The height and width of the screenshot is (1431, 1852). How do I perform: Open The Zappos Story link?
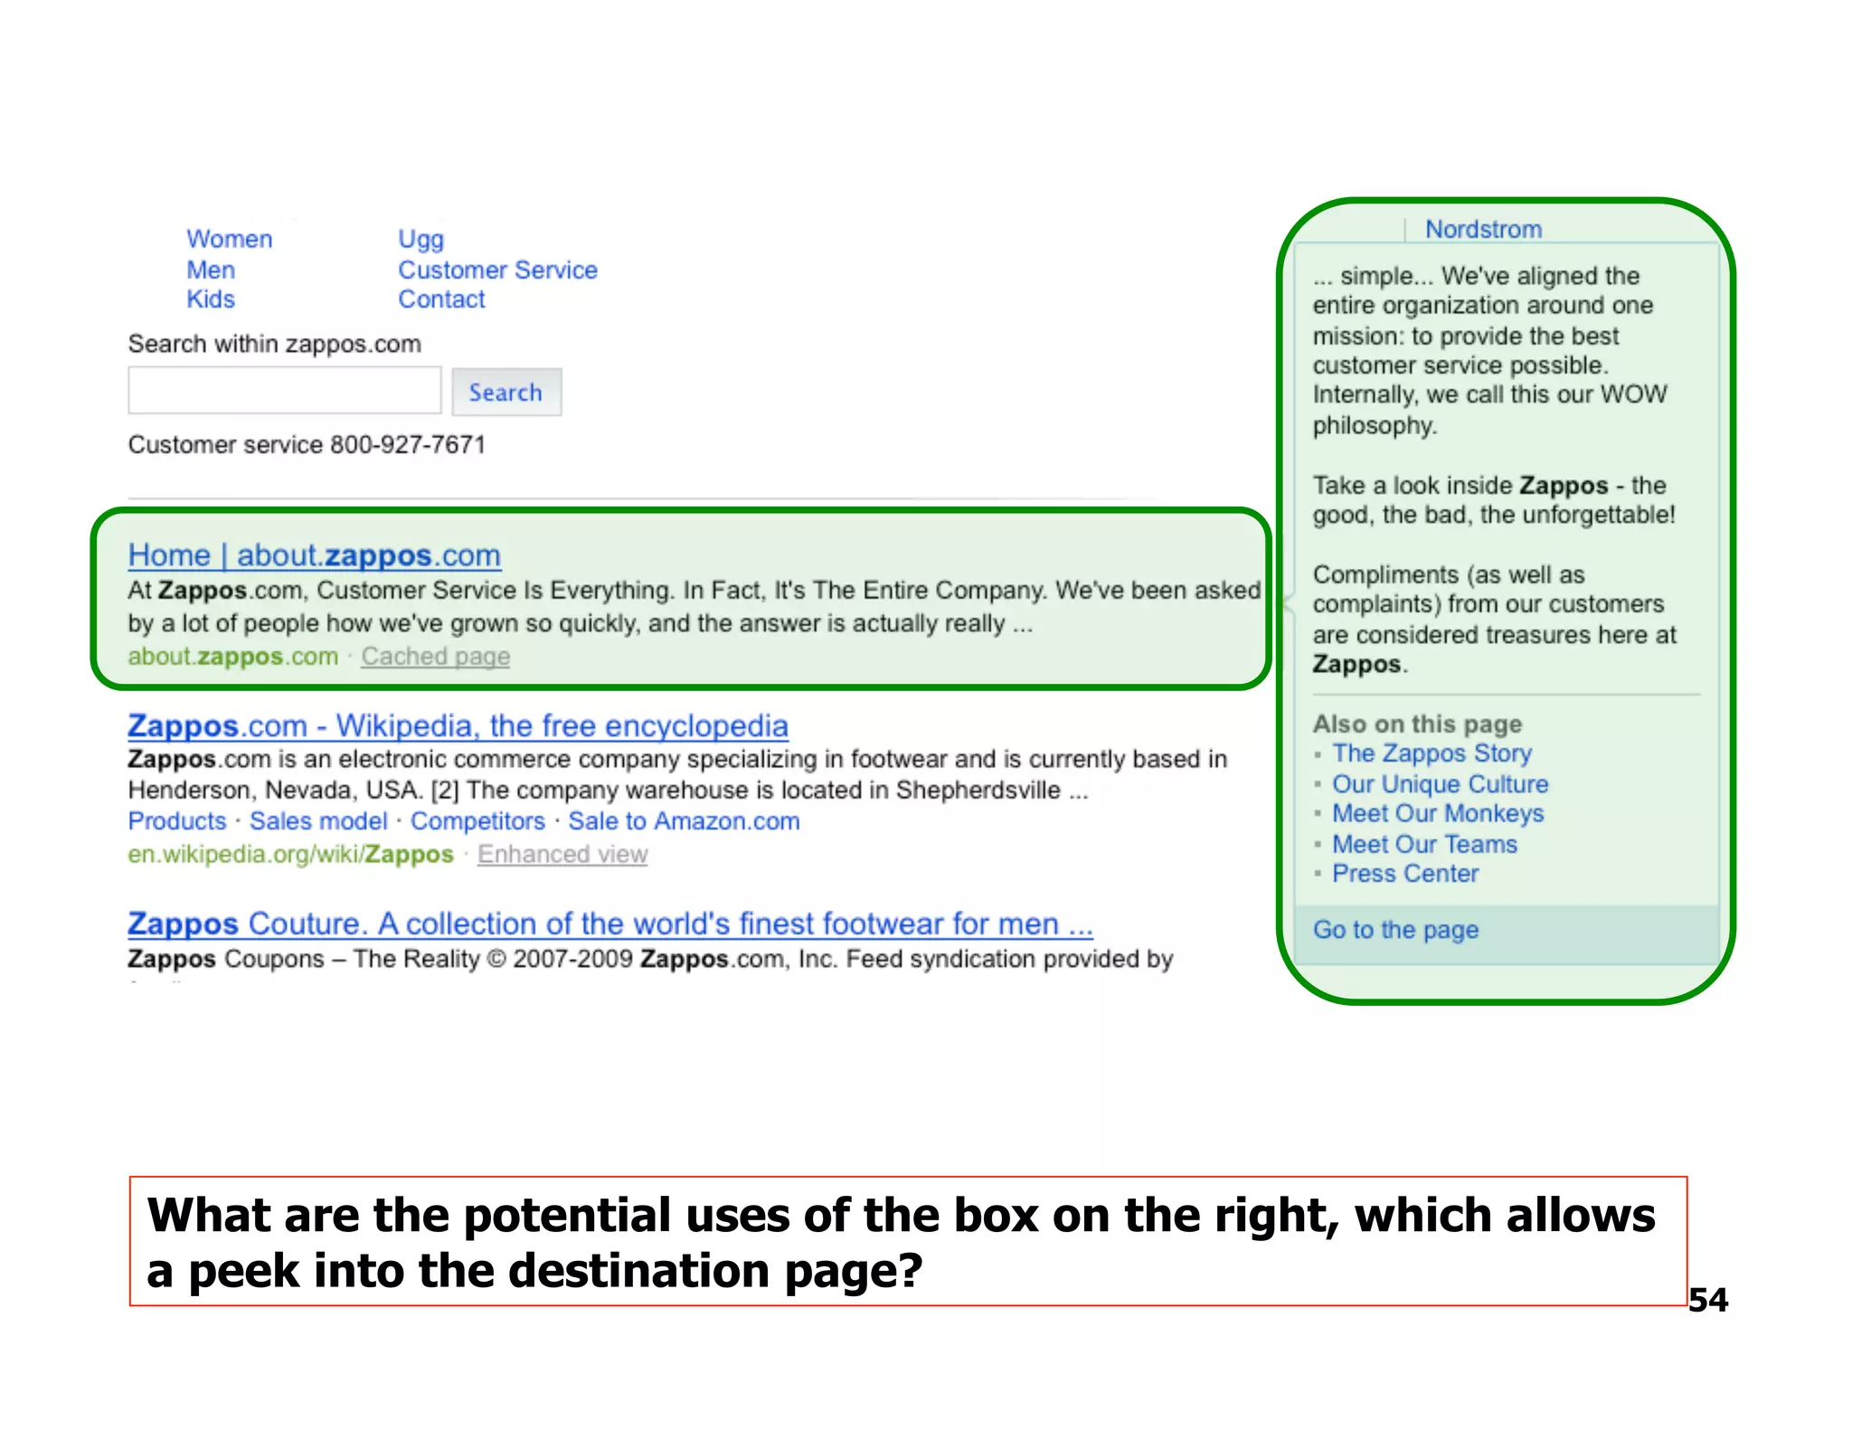(1432, 753)
